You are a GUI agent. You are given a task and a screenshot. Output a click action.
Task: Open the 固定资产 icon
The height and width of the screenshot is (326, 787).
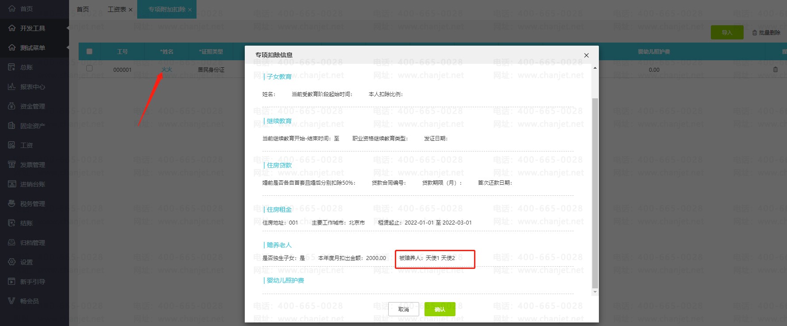click(12, 126)
